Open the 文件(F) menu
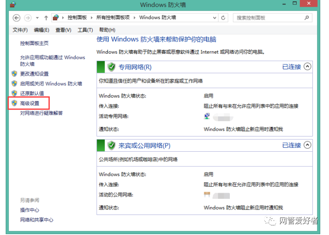329x235 pixels. click(20, 30)
